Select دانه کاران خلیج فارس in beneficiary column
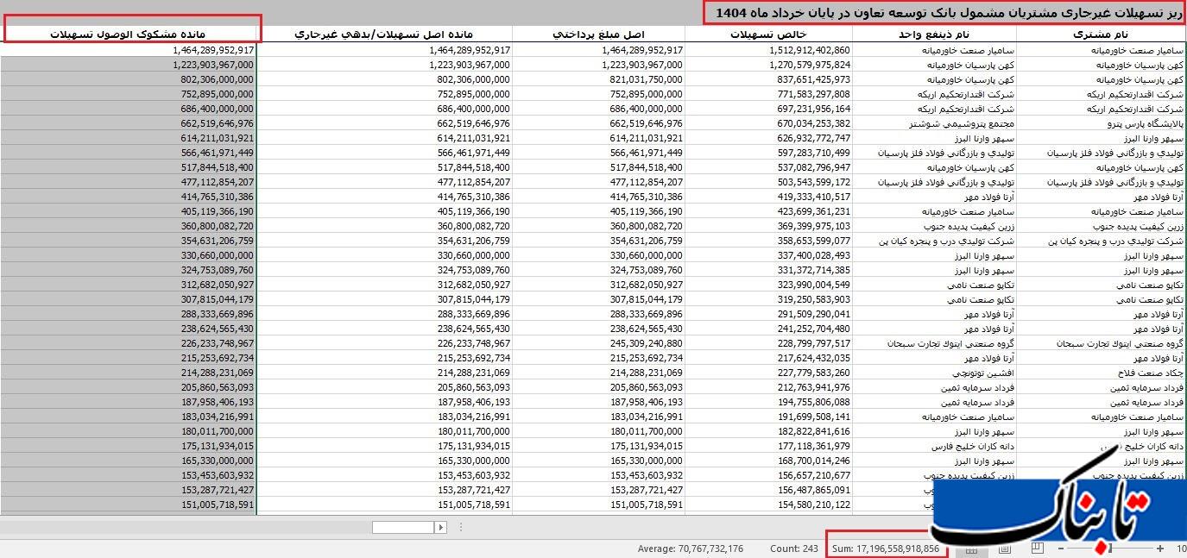This screenshot has height=558, width=1187. tap(935, 446)
